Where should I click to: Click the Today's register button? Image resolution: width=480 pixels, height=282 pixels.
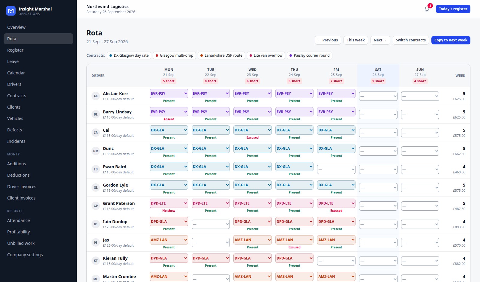click(453, 9)
